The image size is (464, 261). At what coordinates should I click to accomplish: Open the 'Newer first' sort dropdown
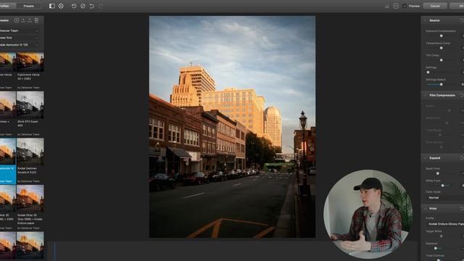(20, 38)
